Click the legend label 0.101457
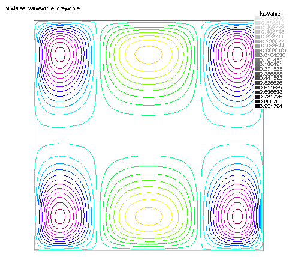 click(271, 60)
